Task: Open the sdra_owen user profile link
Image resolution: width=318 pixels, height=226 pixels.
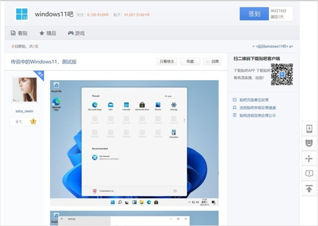Action: point(24,111)
